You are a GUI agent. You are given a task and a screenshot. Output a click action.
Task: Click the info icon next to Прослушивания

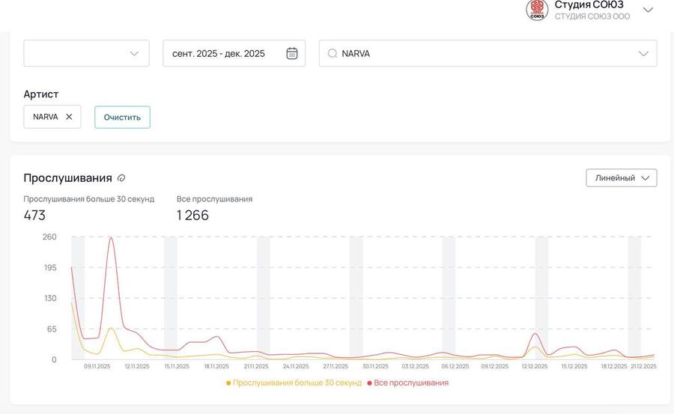(121, 178)
